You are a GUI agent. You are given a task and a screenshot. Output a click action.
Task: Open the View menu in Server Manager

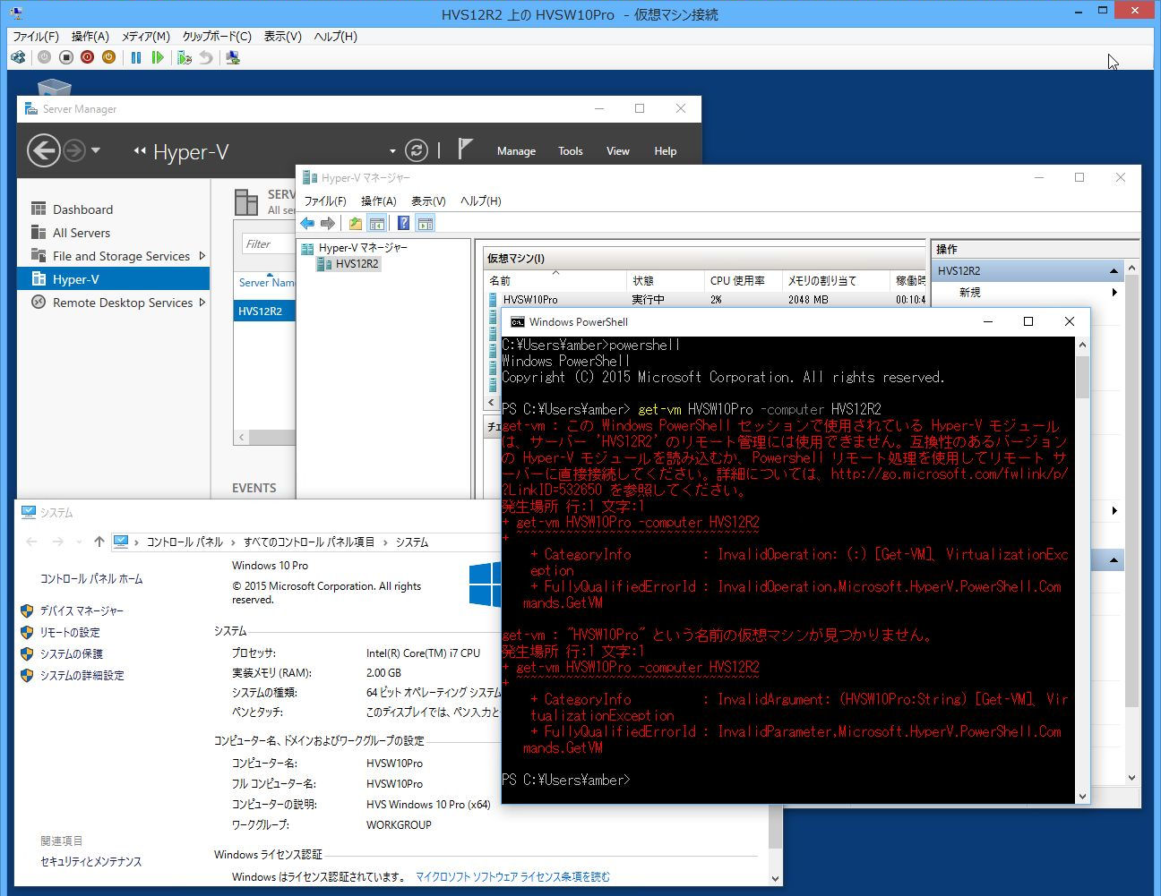coord(618,151)
